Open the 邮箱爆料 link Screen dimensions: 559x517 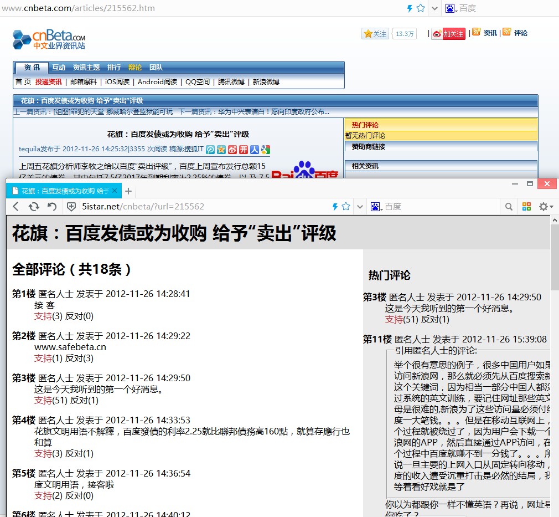click(x=84, y=82)
